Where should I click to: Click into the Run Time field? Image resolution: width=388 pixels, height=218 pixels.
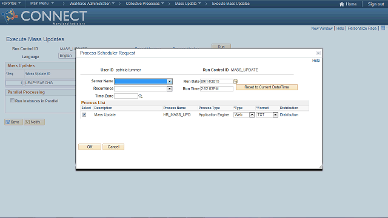(216, 88)
